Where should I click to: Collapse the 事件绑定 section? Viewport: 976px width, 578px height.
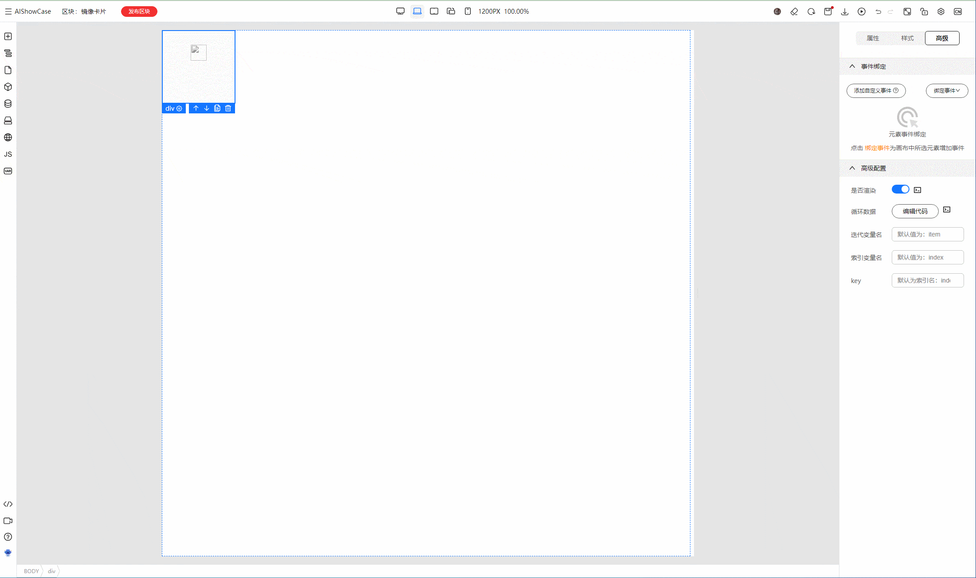click(852, 66)
